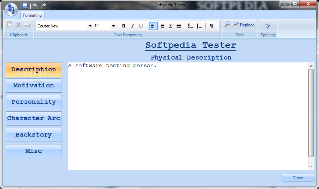This screenshot has height=189, width=319.
Task: Run the spelling check icon
Action: 268,26
